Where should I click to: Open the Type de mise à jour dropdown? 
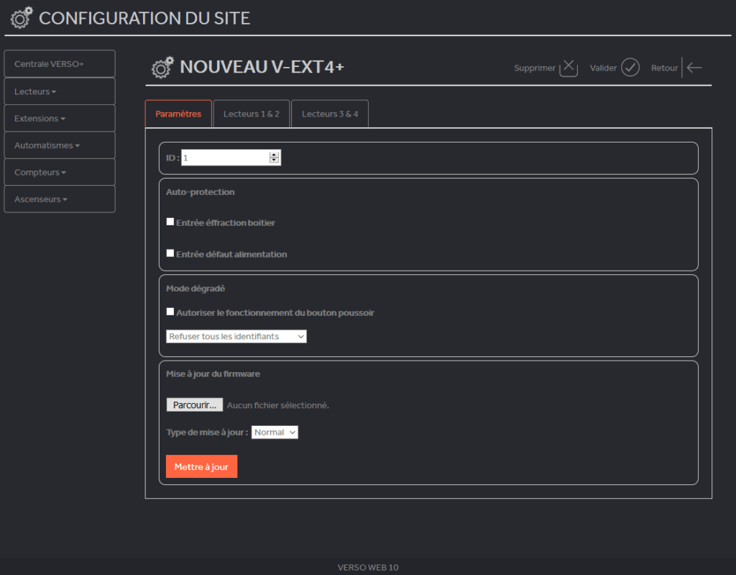[x=275, y=432]
